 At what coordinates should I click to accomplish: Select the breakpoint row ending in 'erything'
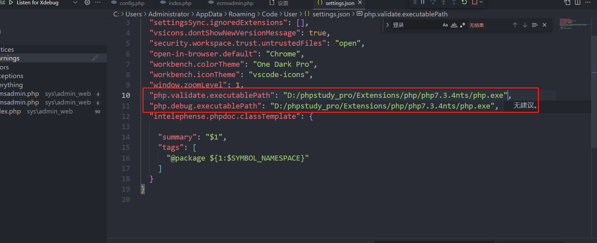click(53, 85)
